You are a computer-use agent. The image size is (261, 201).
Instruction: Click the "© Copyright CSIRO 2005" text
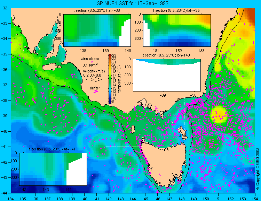coord(258,169)
